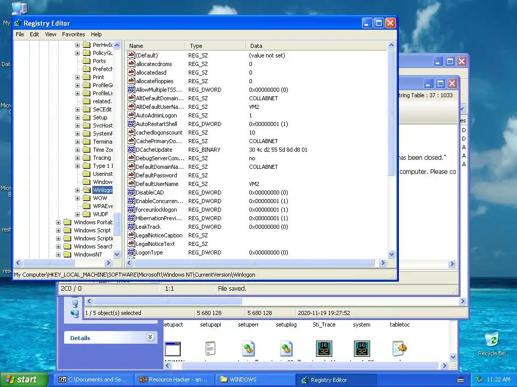The height and width of the screenshot is (387, 517).
Task: Expand the Winlogon registry key
Action: (77, 190)
